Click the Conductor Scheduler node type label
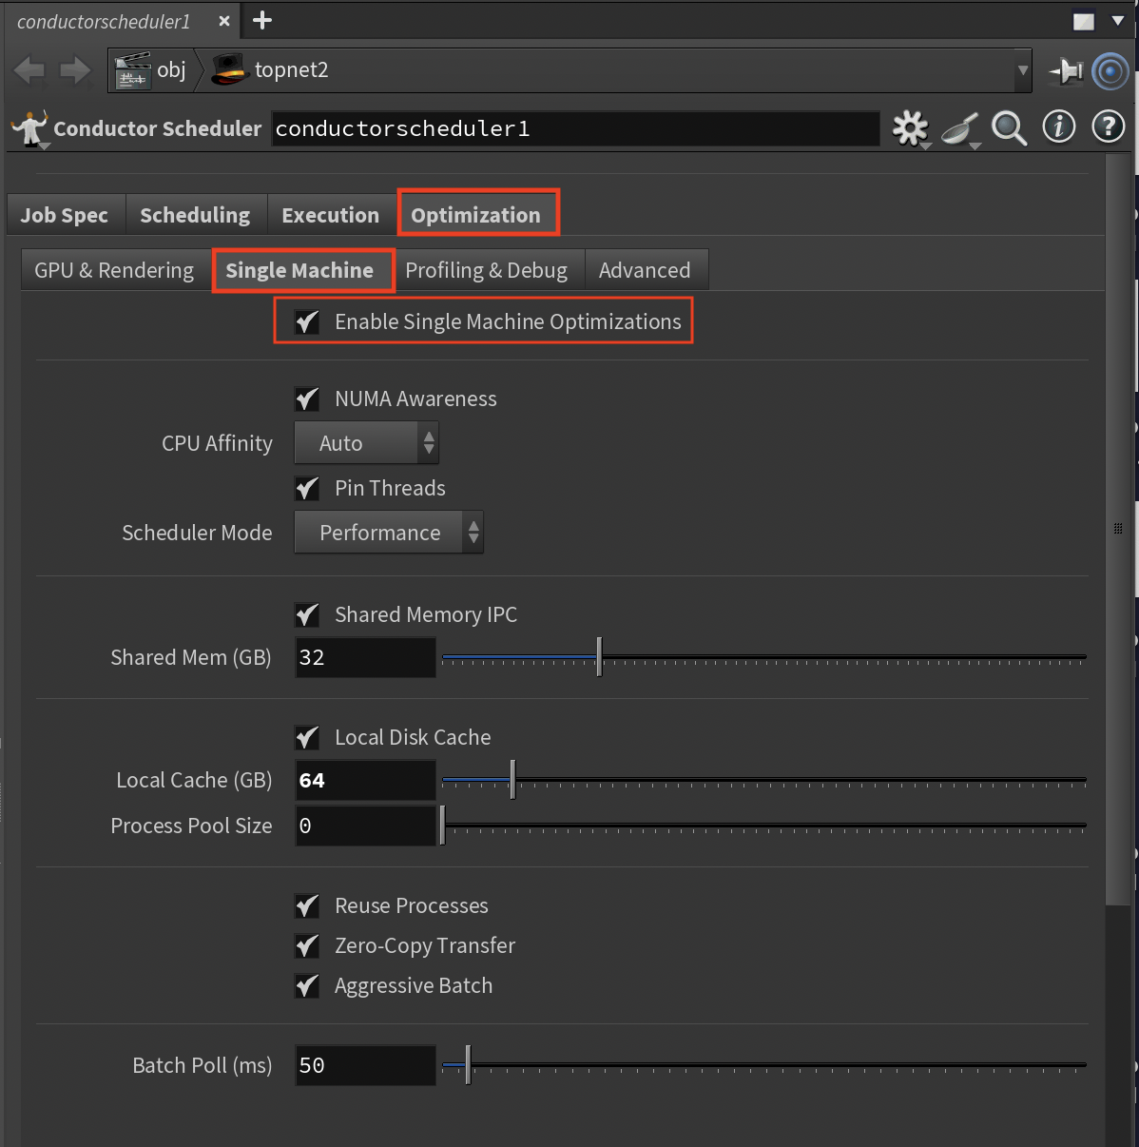This screenshot has height=1147, width=1139. (x=157, y=128)
